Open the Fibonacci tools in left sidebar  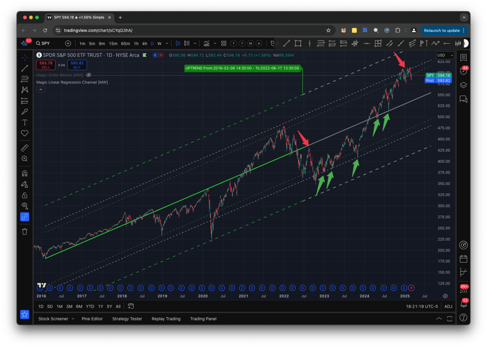[x=25, y=79]
